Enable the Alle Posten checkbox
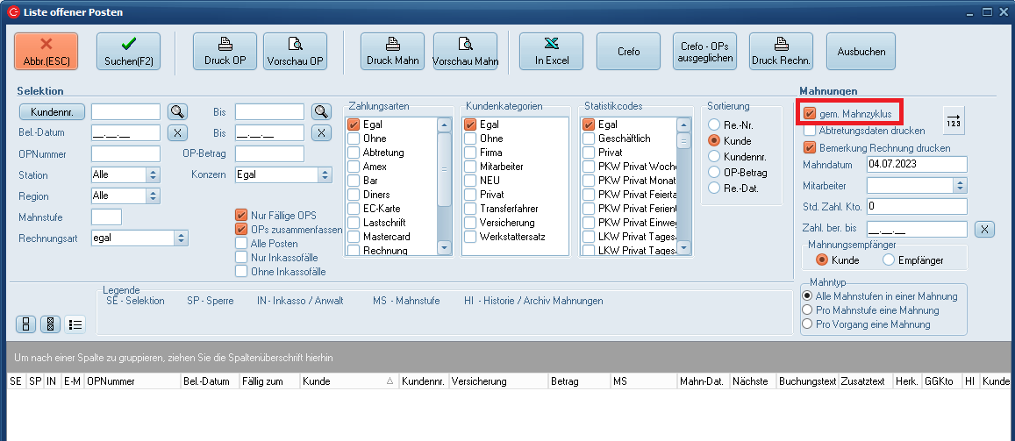This screenshot has height=441, width=1015. point(241,244)
